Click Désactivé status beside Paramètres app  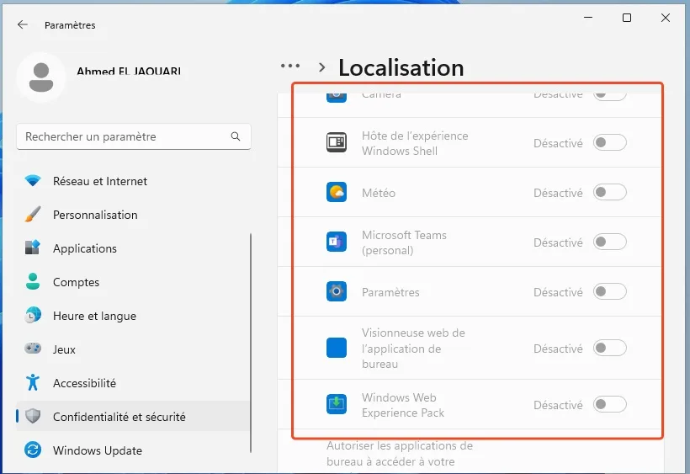pos(558,292)
